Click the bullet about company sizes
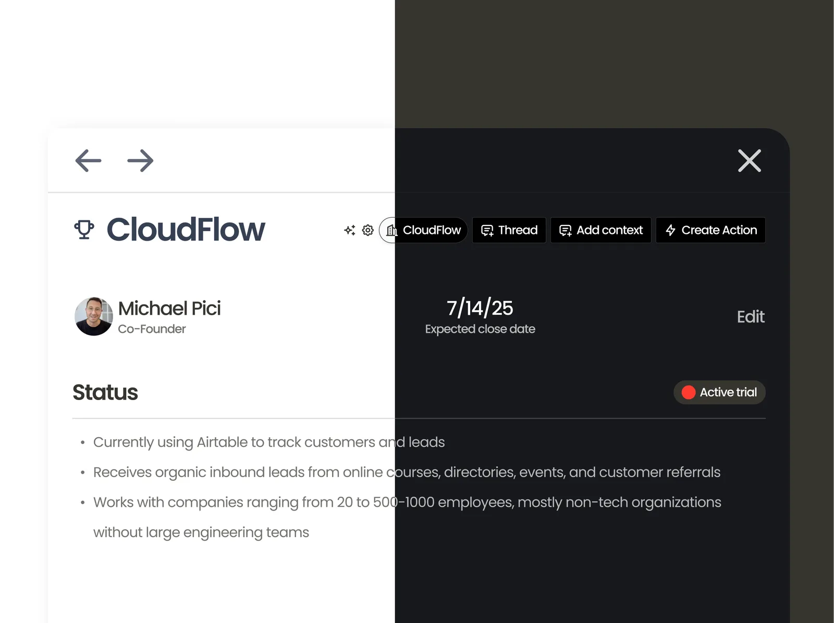The width and height of the screenshot is (834, 623). (407, 517)
